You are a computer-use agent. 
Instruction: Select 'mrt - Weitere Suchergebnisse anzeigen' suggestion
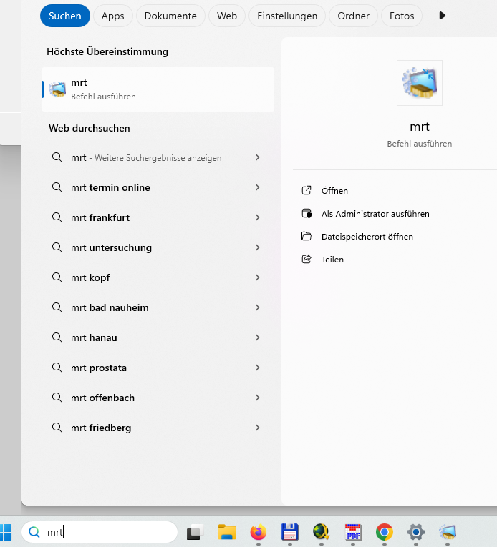[x=158, y=158]
